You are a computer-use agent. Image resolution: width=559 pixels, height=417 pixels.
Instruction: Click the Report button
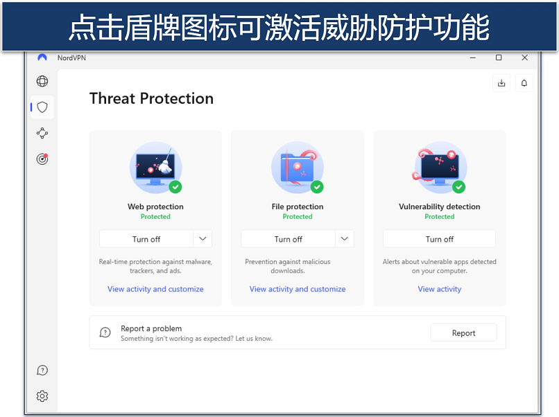(x=463, y=332)
